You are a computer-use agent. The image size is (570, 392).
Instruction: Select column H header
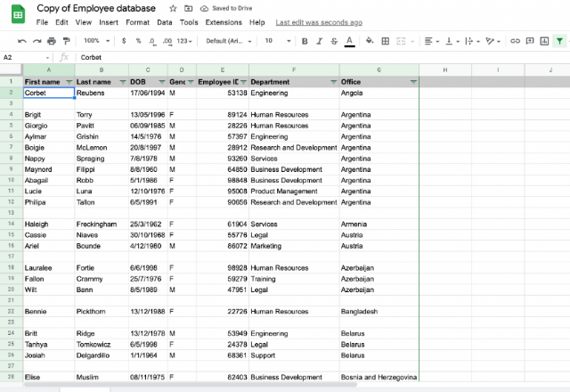click(x=445, y=69)
